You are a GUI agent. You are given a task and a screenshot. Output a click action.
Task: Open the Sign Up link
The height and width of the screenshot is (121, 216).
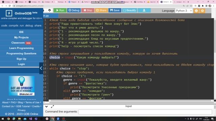coord(21,59)
